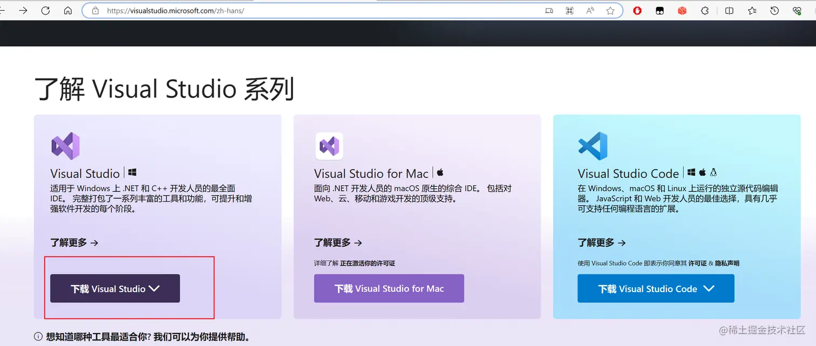Click the Windows icon beside Visual Studio Code title
The width and height of the screenshot is (816, 346).
coord(691,172)
